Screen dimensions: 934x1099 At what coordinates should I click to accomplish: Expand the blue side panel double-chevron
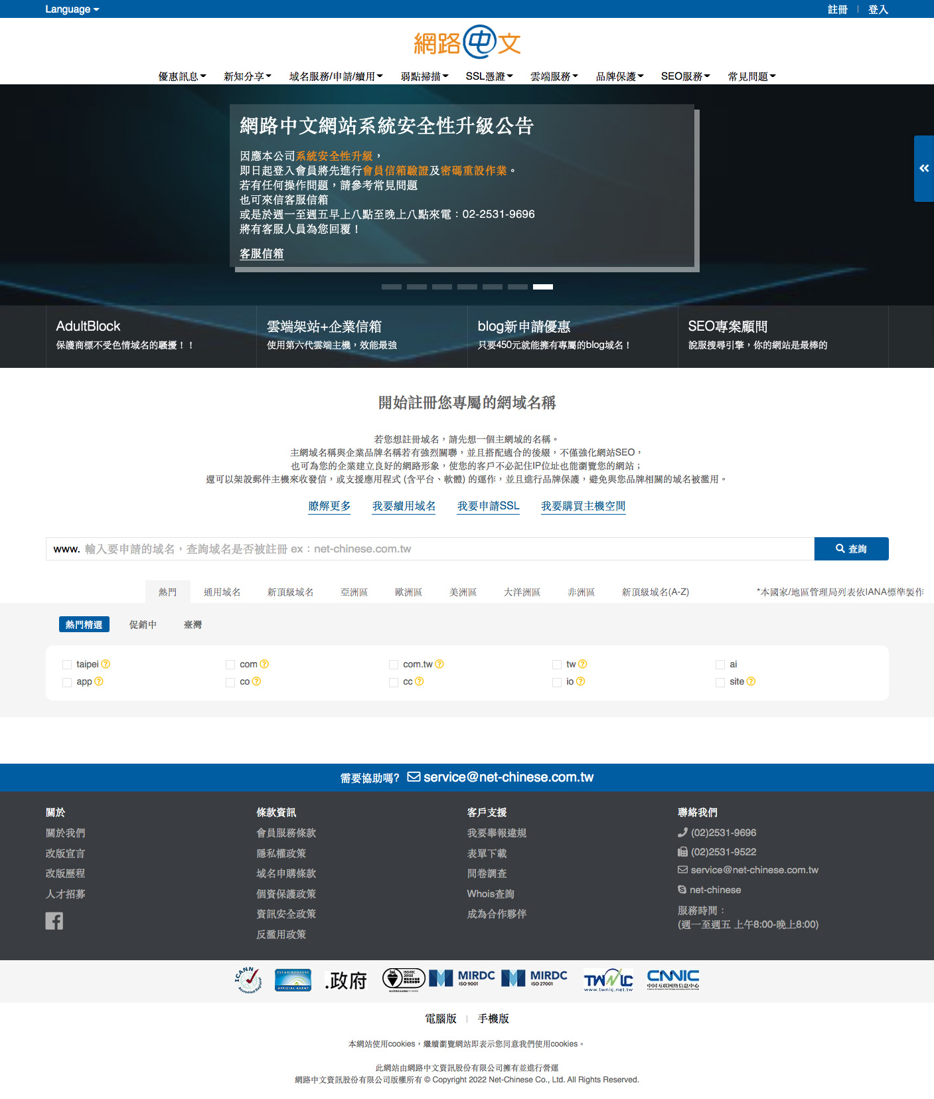[x=924, y=169]
